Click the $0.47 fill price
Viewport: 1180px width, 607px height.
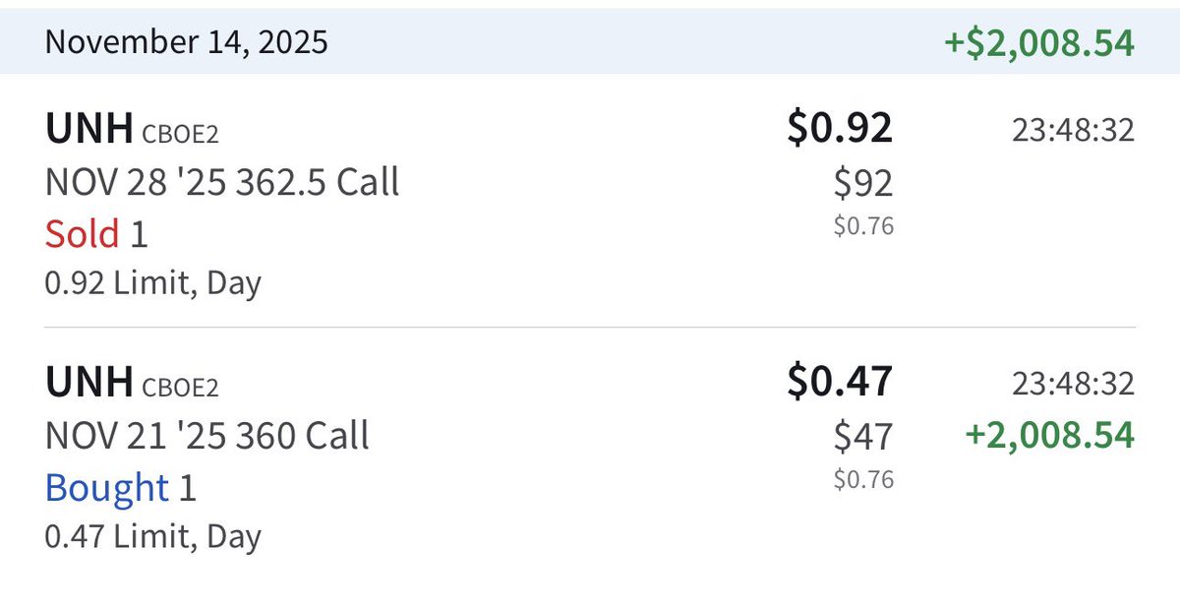[839, 383]
